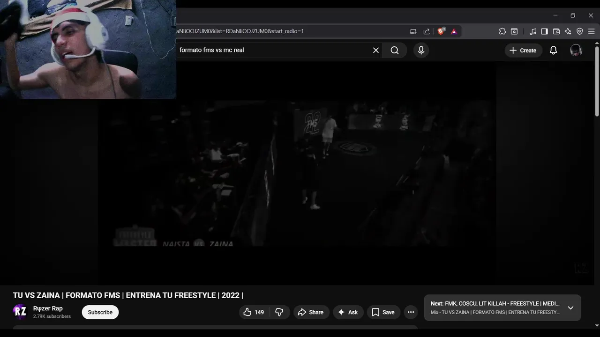Image resolution: width=600 pixels, height=337 pixels.
Task: Like the video with thumbs up
Action: 254,312
